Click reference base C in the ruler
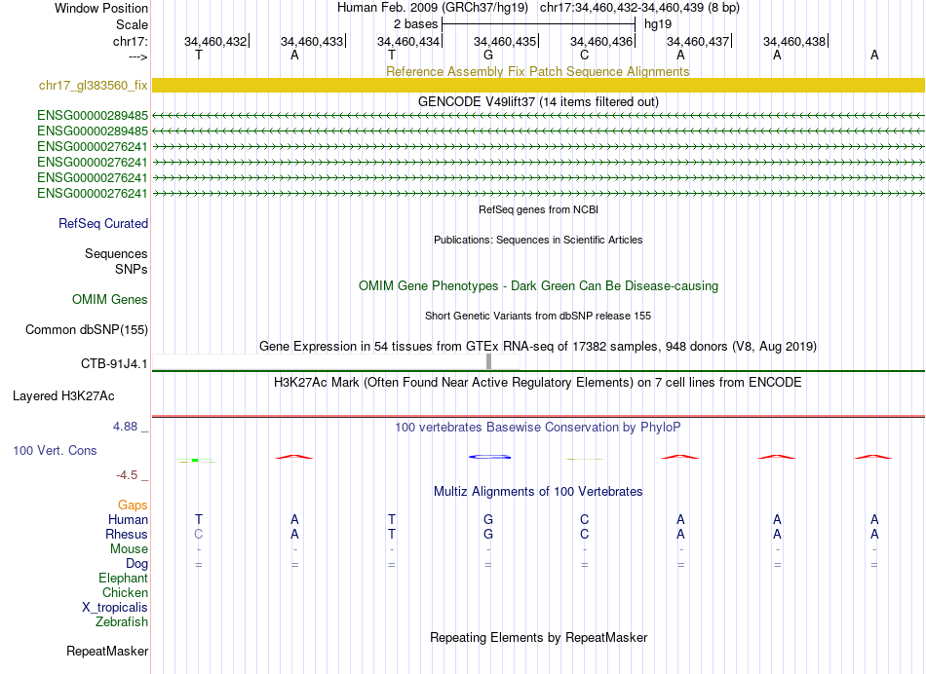Screen dimensions: 926x674 click(585, 55)
